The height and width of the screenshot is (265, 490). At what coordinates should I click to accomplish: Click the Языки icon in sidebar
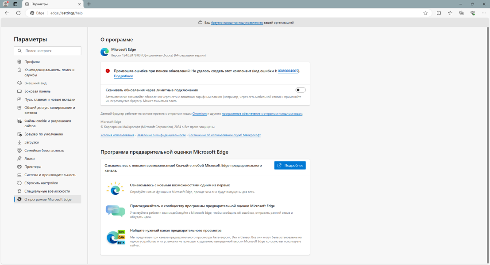pyautogui.click(x=19, y=159)
